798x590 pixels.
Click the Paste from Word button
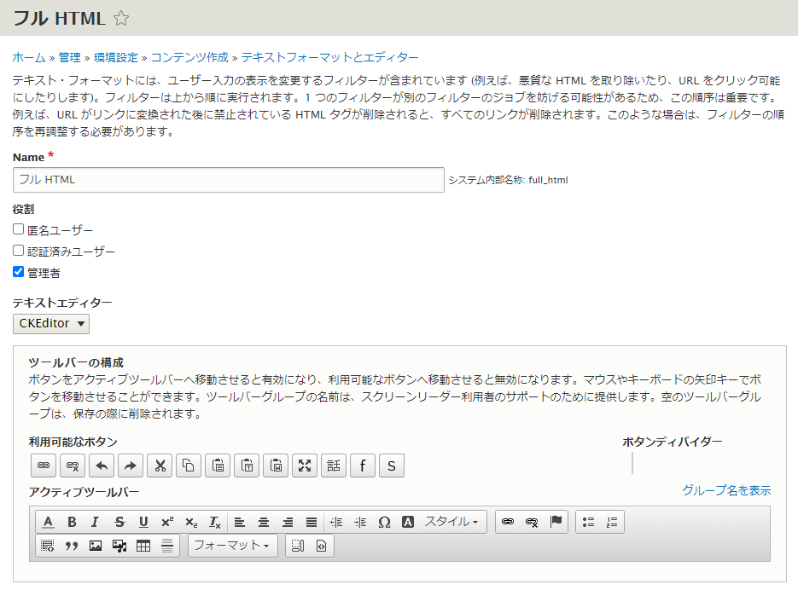coord(276,466)
